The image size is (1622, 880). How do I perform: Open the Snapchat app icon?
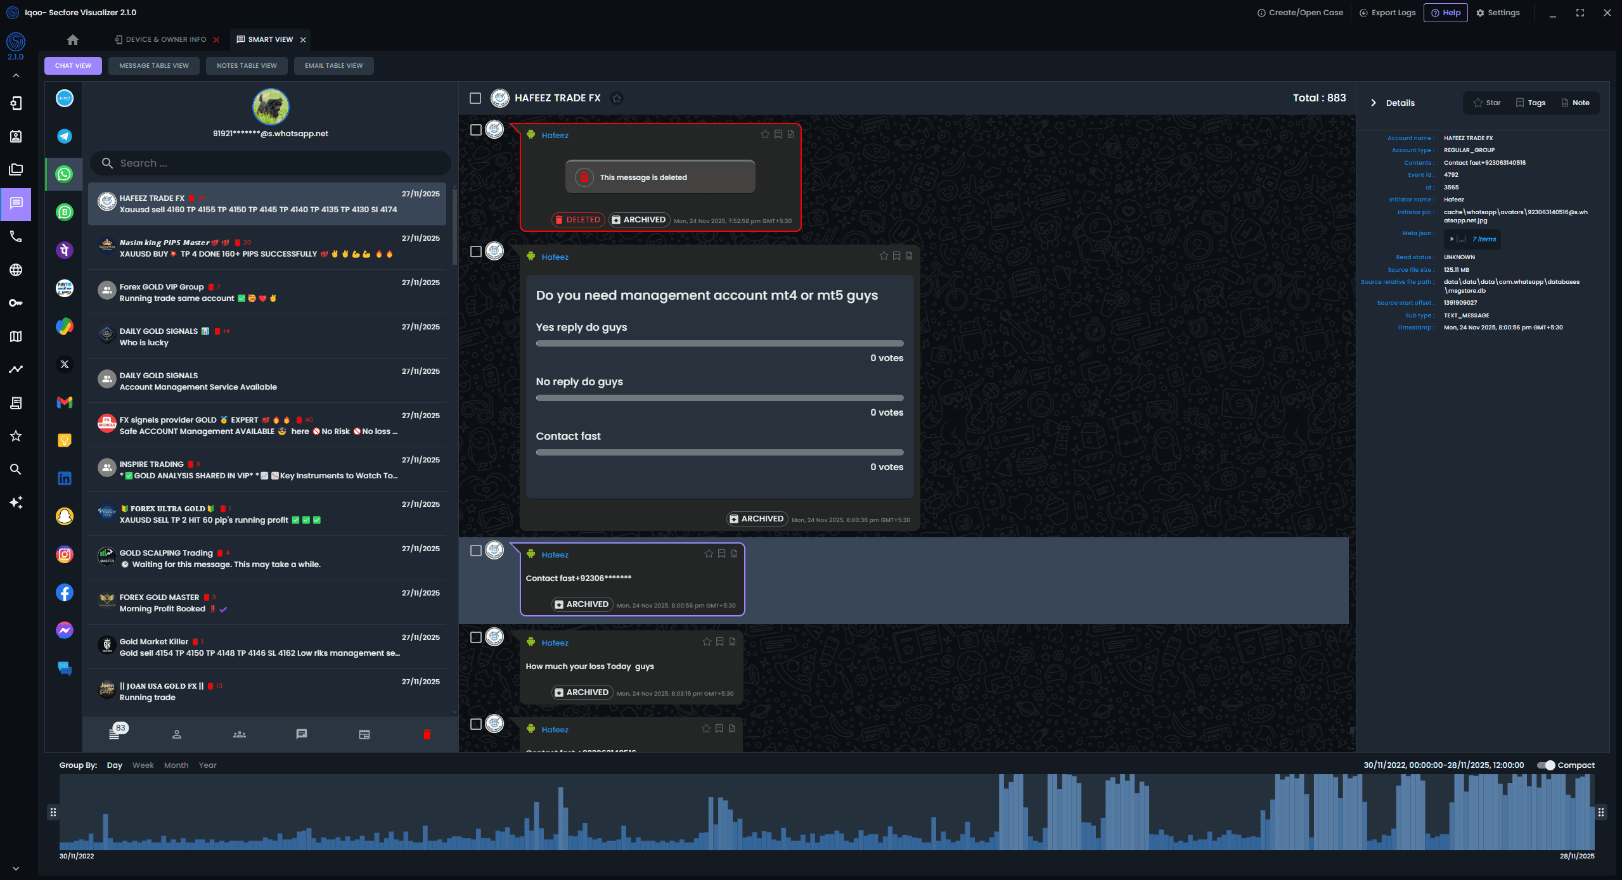(65, 516)
